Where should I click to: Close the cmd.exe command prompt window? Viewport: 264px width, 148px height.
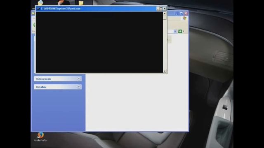[165, 9]
